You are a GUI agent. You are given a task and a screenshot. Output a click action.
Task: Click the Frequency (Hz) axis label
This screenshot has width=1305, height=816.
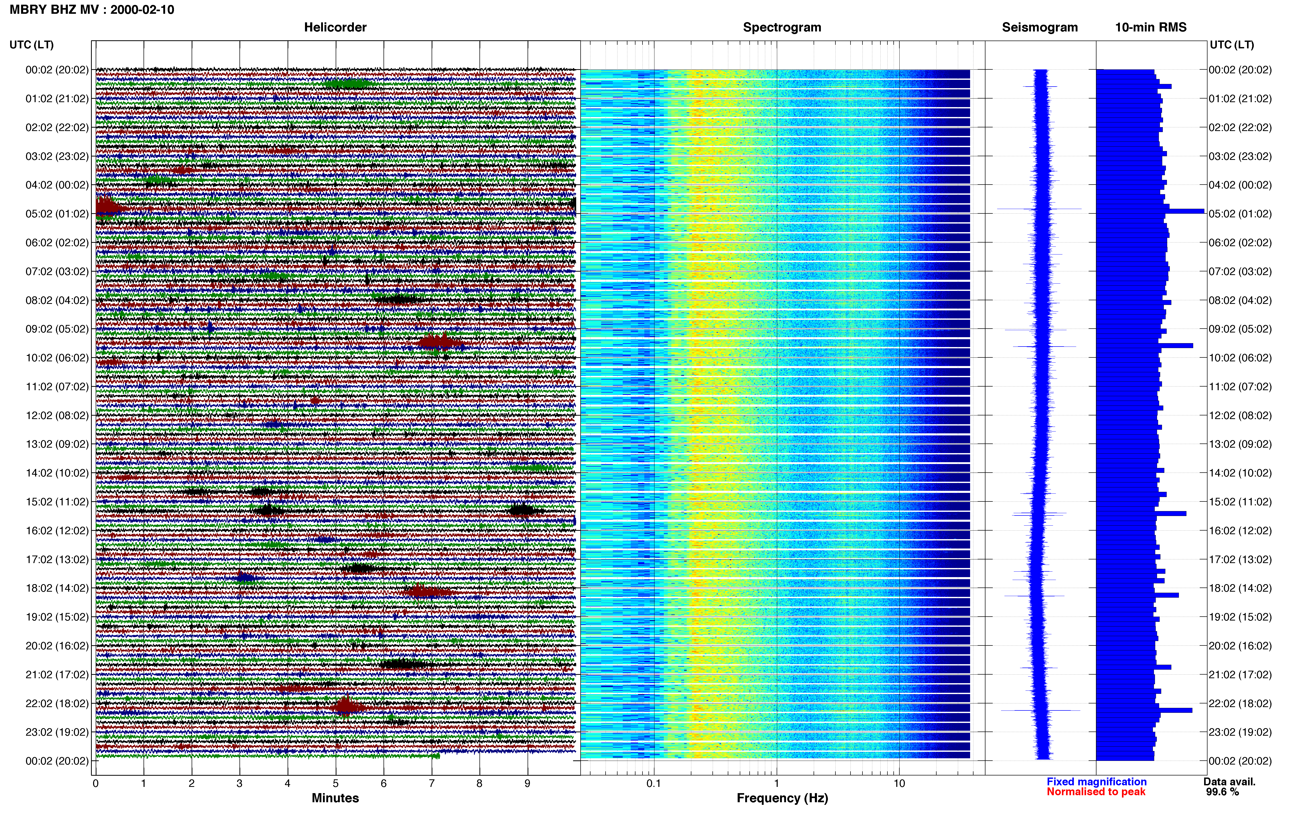pyautogui.click(x=782, y=798)
